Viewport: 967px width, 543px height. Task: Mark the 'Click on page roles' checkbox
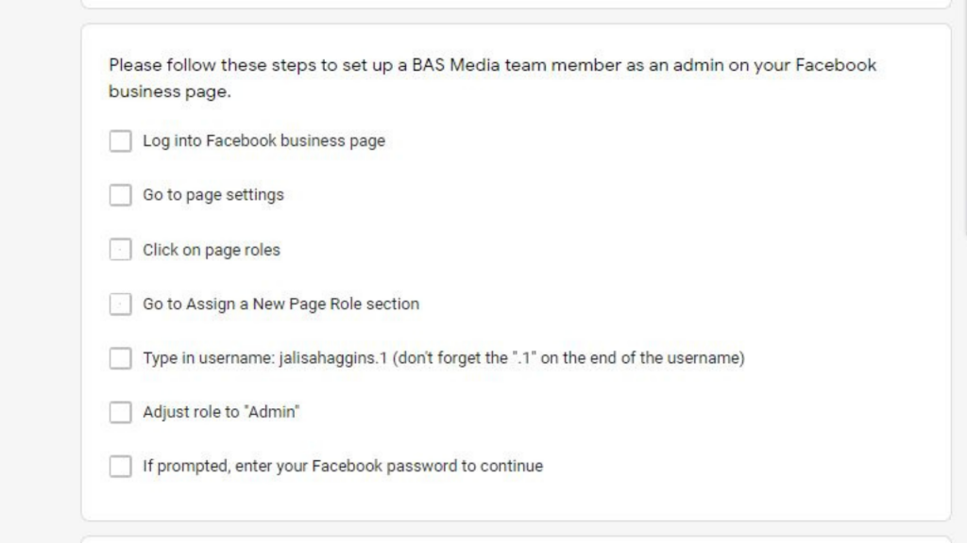tap(120, 250)
